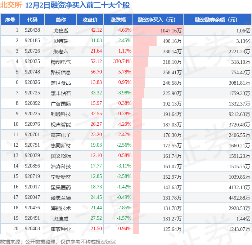Click balance value 3.13亿

(243, 41)
